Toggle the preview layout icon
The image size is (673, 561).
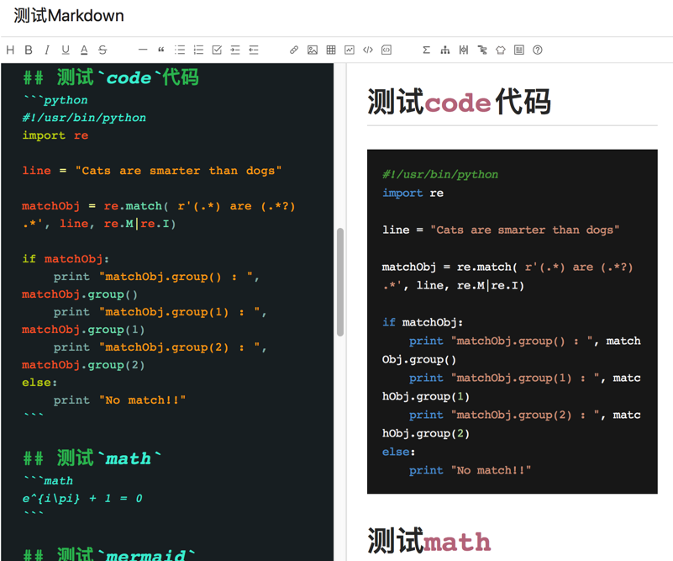pos(519,50)
